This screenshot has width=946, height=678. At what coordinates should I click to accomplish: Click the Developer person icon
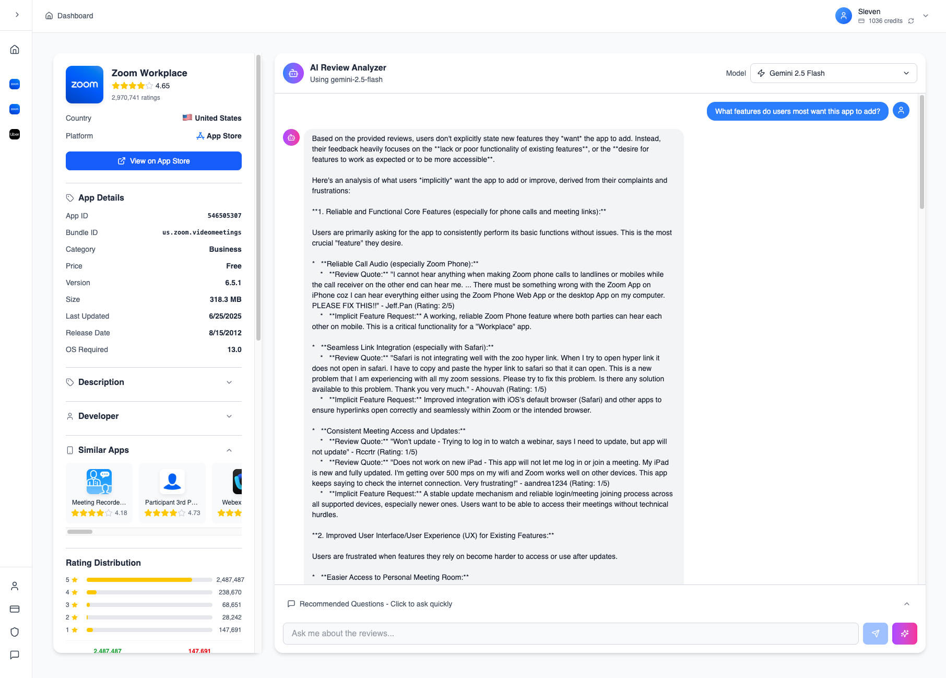[70, 416]
